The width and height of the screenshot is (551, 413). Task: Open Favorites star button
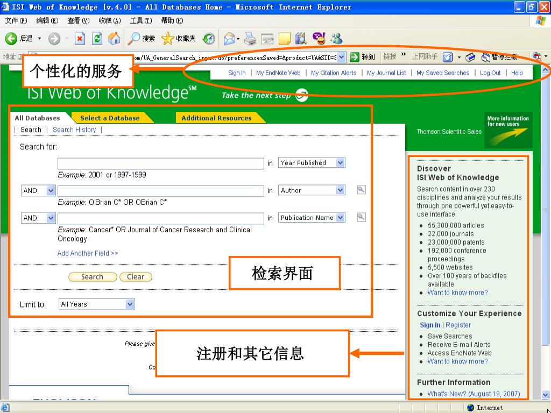(178, 38)
